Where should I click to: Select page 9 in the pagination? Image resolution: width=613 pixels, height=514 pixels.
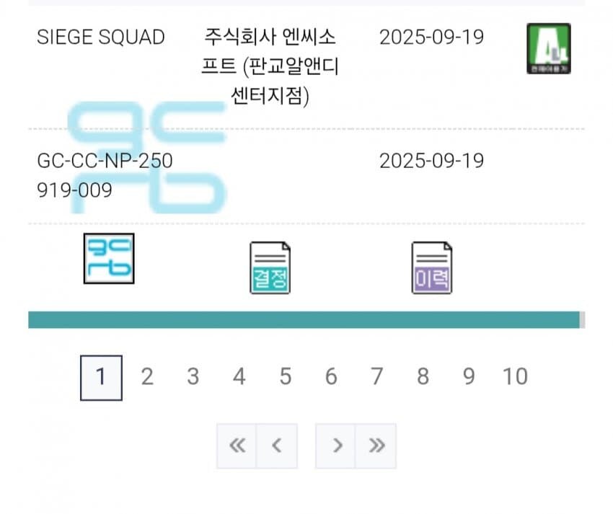click(x=469, y=376)
